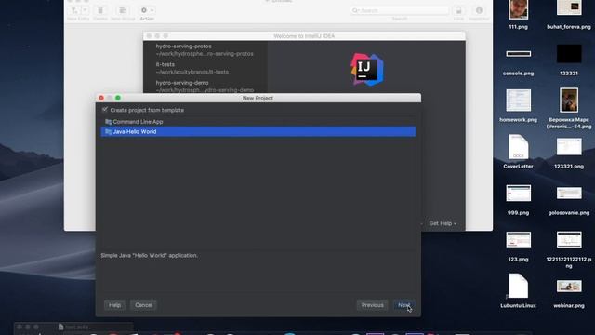Select desktop file webinar.png

(x=569, y=286)
